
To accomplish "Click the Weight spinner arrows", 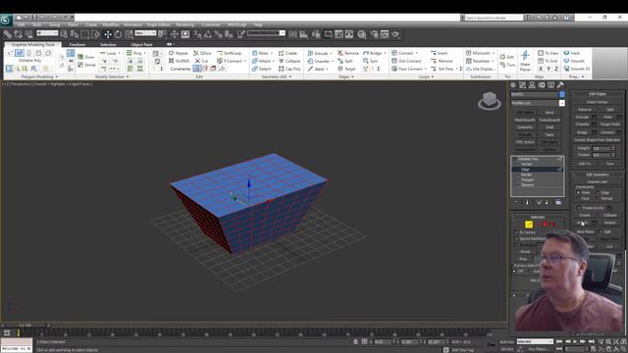I will [x=613, y=148].
